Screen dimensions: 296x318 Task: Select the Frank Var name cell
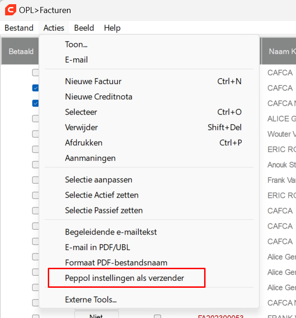pyautogui.click(x=282, y=180)
